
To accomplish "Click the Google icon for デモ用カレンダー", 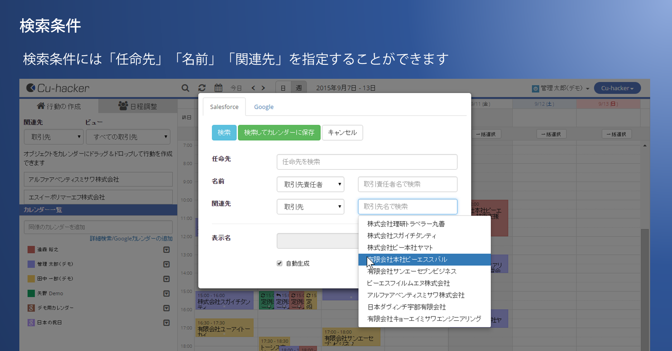I will pos(31,308).
